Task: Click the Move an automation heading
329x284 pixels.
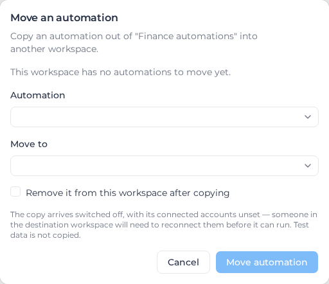Action: [x=64, y=18]
